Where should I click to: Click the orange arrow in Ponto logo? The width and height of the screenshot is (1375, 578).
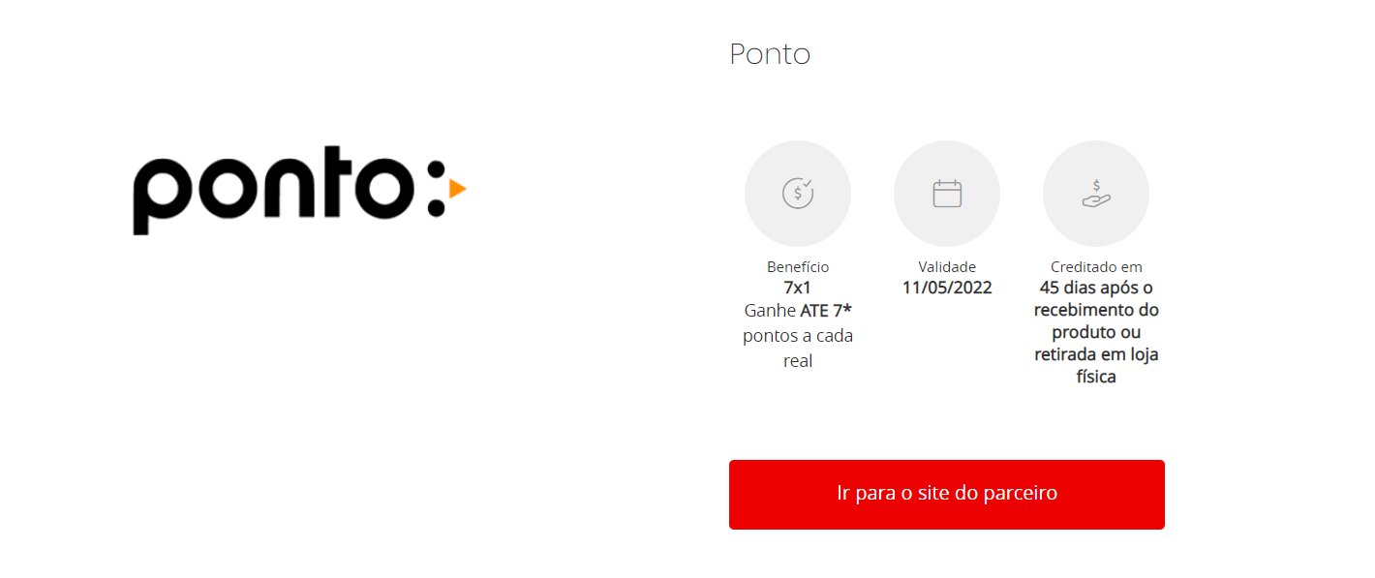tap(458, 189)
